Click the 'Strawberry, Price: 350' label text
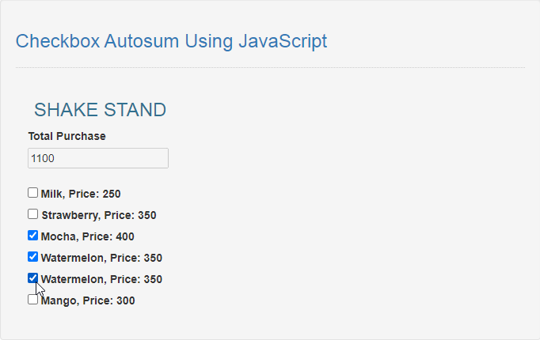Screen dimensions: 540x340 (99, 215)
